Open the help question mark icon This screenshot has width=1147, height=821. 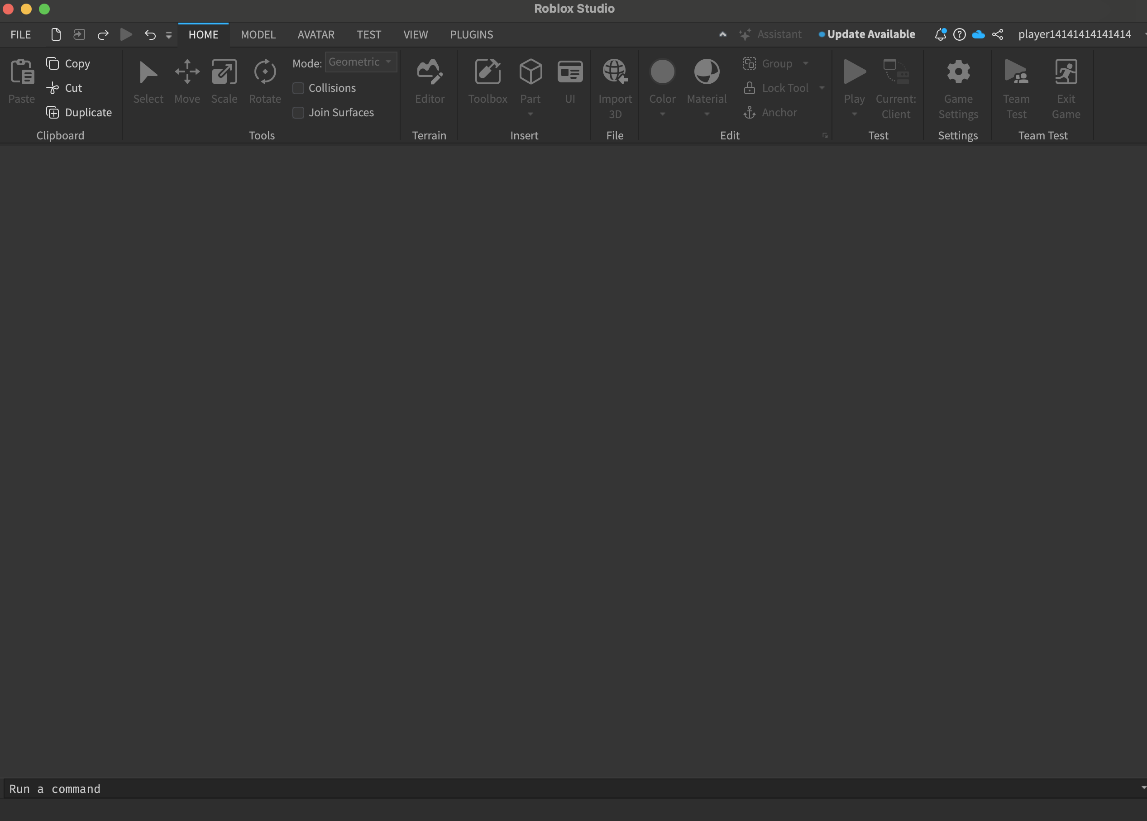point(960,34)
